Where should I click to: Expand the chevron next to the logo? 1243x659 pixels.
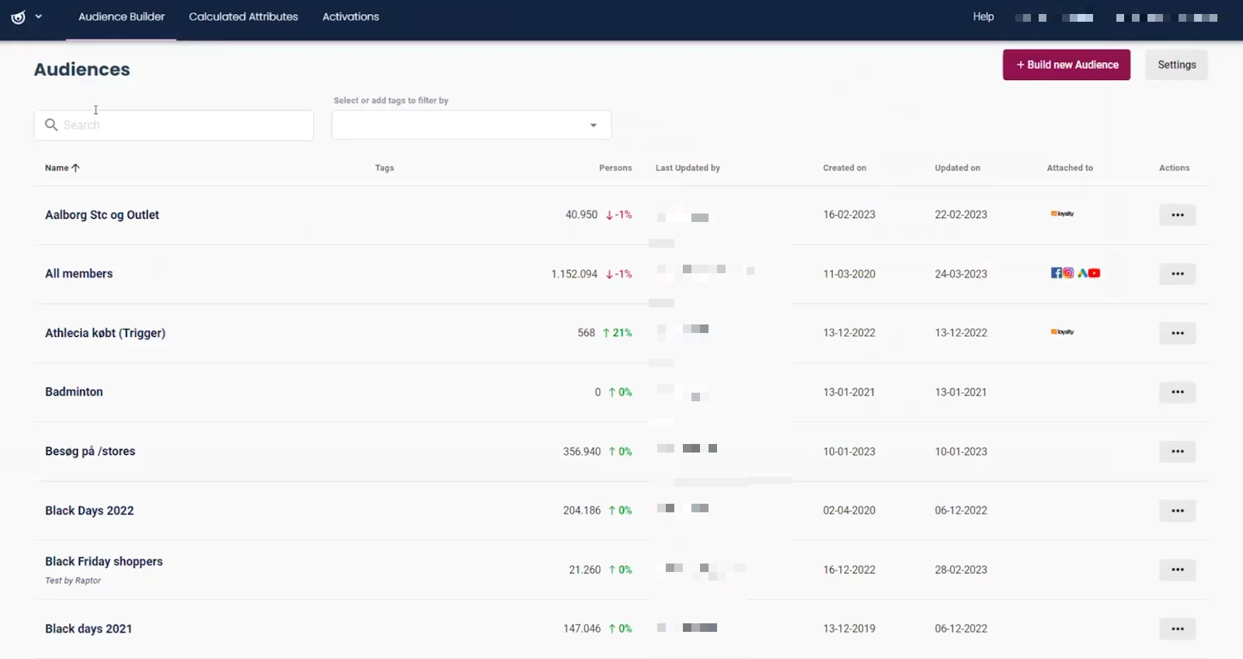[x=38, y=16]
